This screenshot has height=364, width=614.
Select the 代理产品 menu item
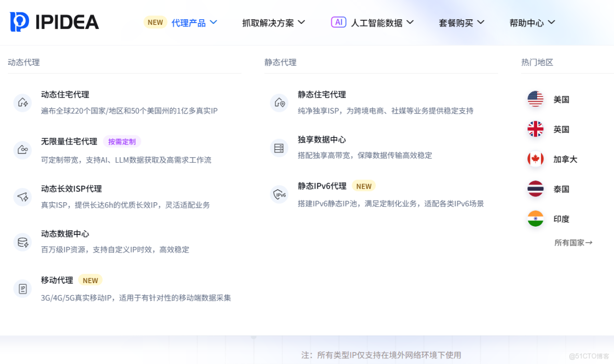188,22
